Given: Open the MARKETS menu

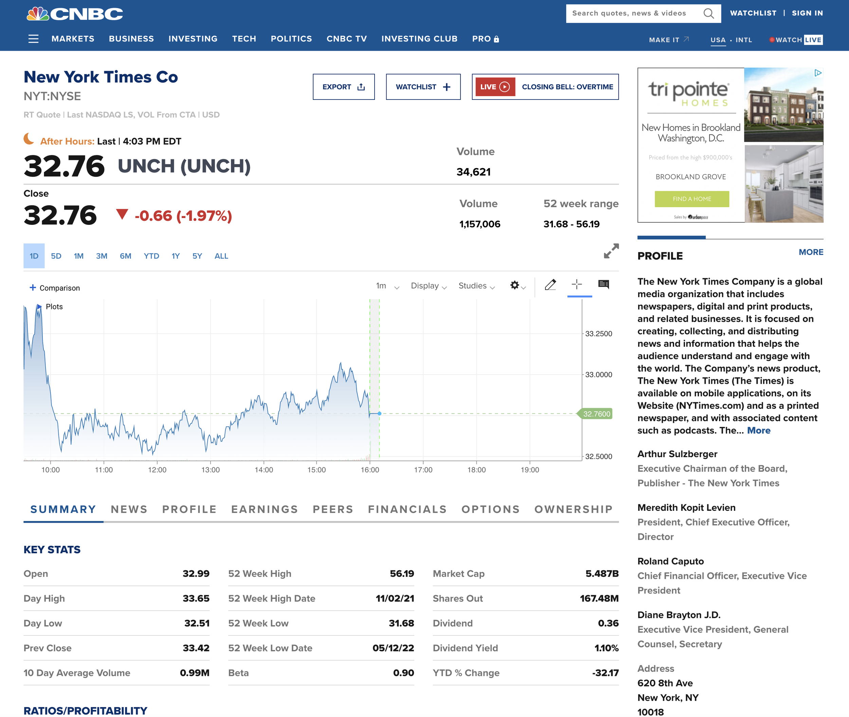Looking at the screenshot, I should (x=73, y=39).
